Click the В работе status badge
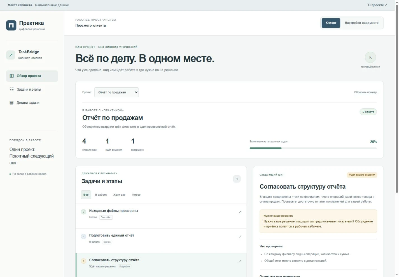Viewport: 399px width, 277px height. click(x=368, y=112)
